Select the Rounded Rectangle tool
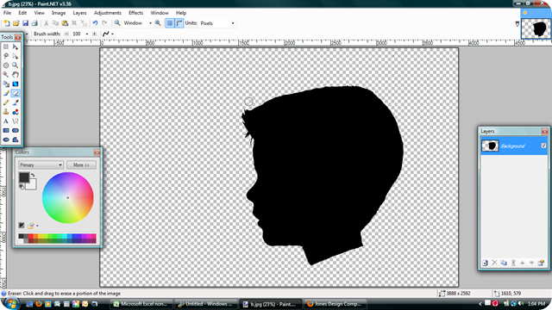552x310 pixels. [16, 130]
